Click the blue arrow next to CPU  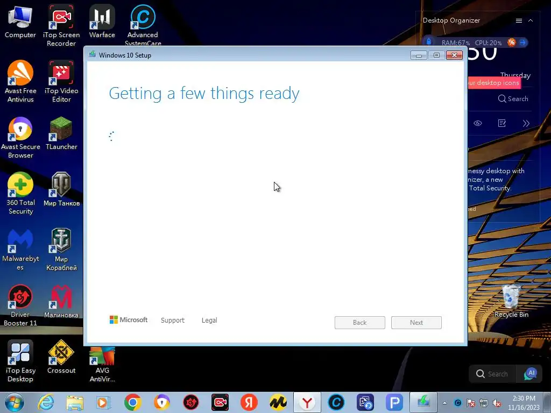[x=523, y=42]
